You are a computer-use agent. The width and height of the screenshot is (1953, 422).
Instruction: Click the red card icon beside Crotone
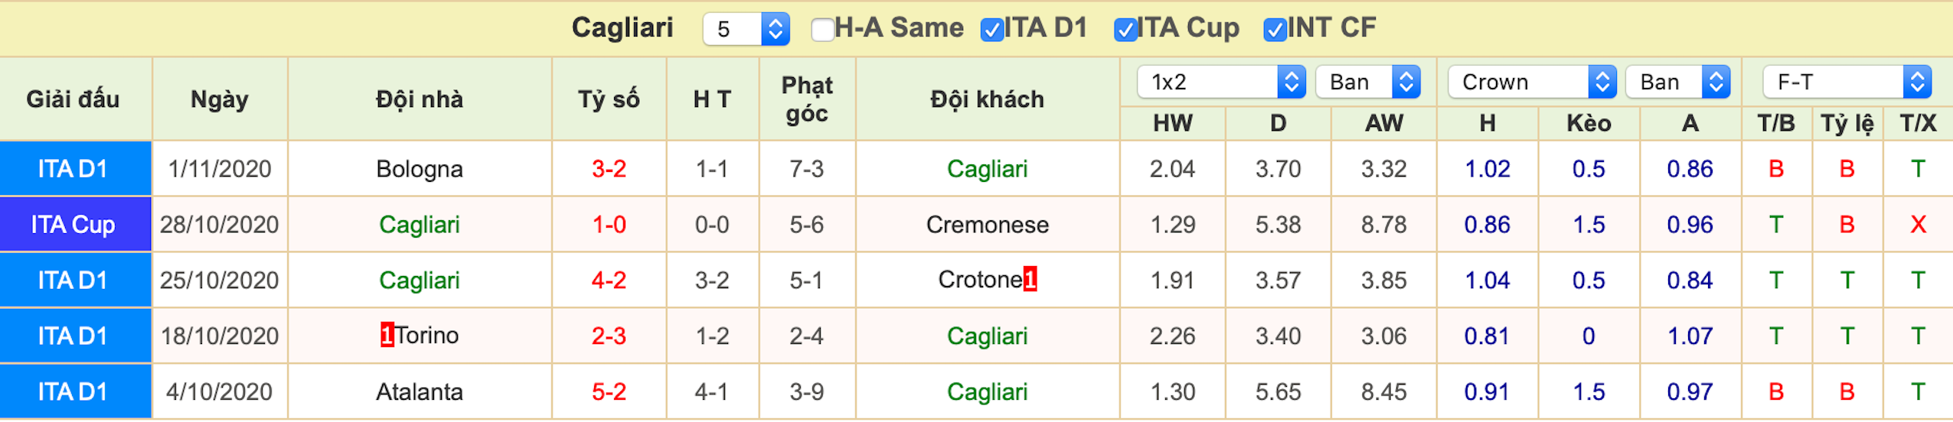click(x=1030, y=280)
